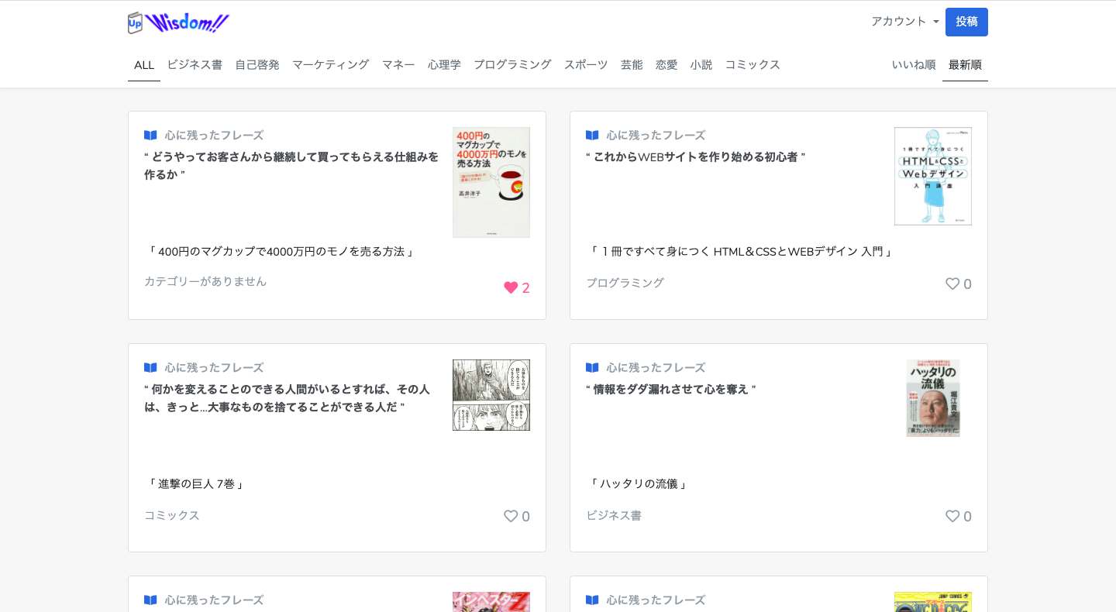
Task: Click the book icon on the ハッタリの流儀 card
Action: pyautogui.click(x=592, y=367)
